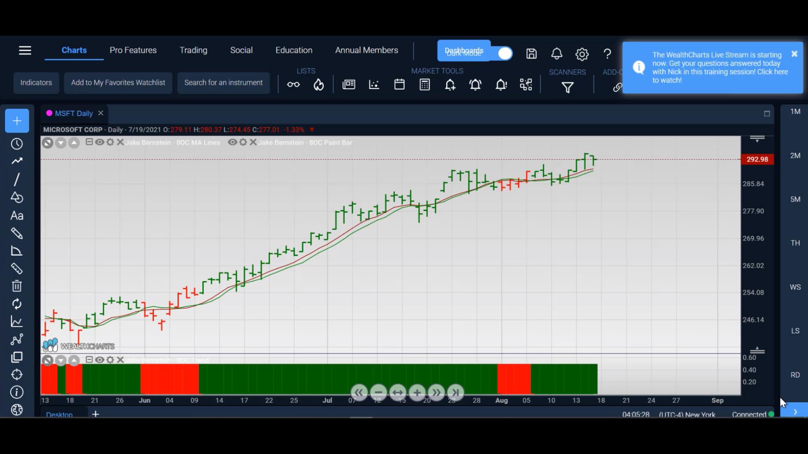Remove the 8OC MA Lines indicator
This screenshot has height=454, width=808.
[120, 142]
